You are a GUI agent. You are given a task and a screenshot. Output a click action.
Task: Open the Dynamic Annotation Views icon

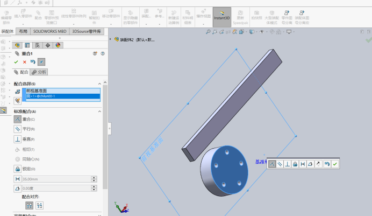pos(234,32)
